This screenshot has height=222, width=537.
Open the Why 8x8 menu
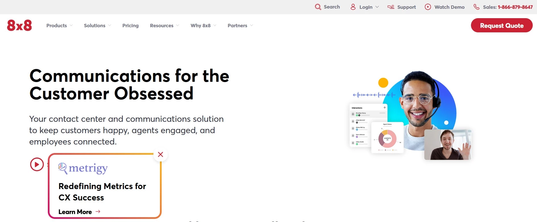(x=201, y=26)
